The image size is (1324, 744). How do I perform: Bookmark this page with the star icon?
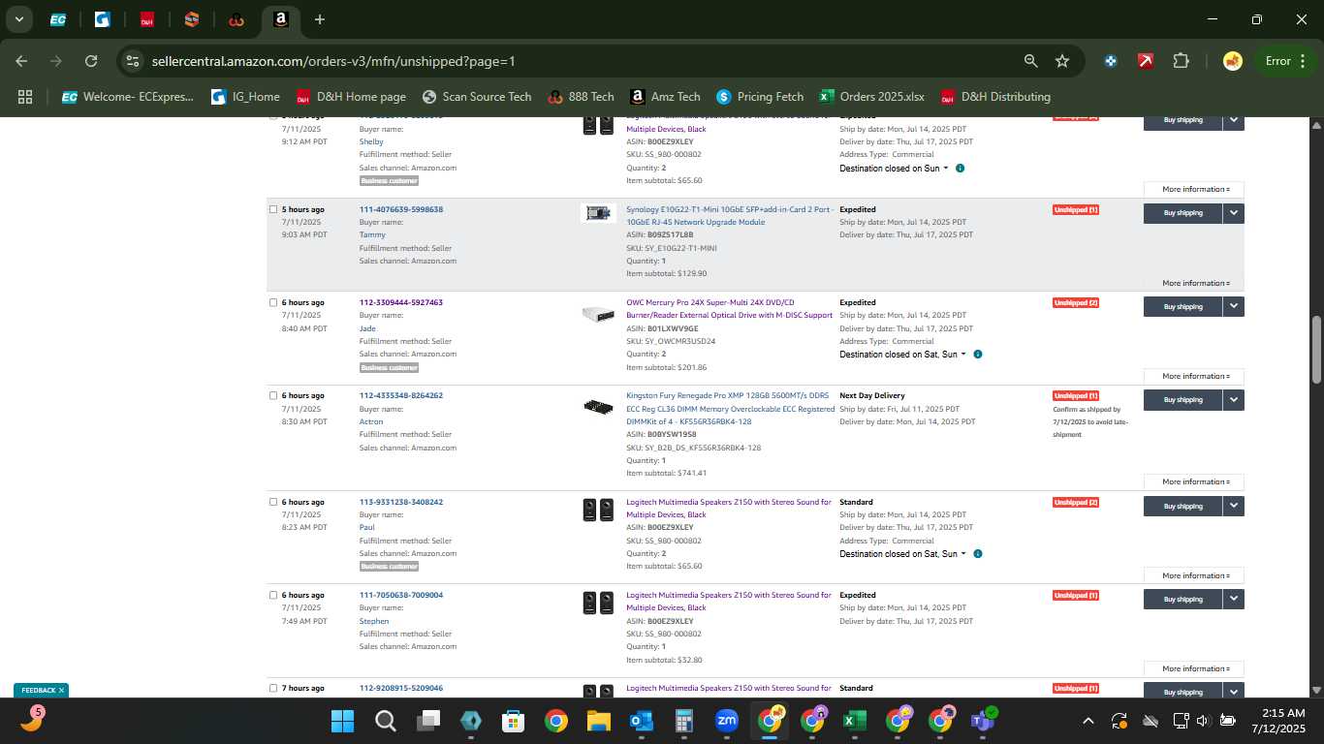click(1062, 61)
